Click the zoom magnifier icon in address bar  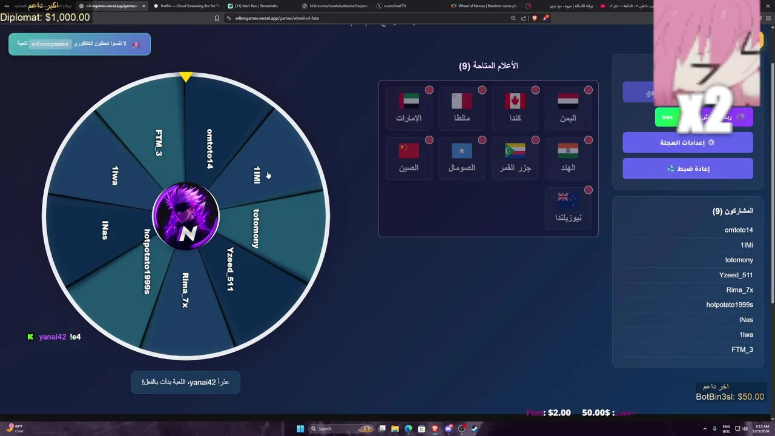click(x=513, y=18)
